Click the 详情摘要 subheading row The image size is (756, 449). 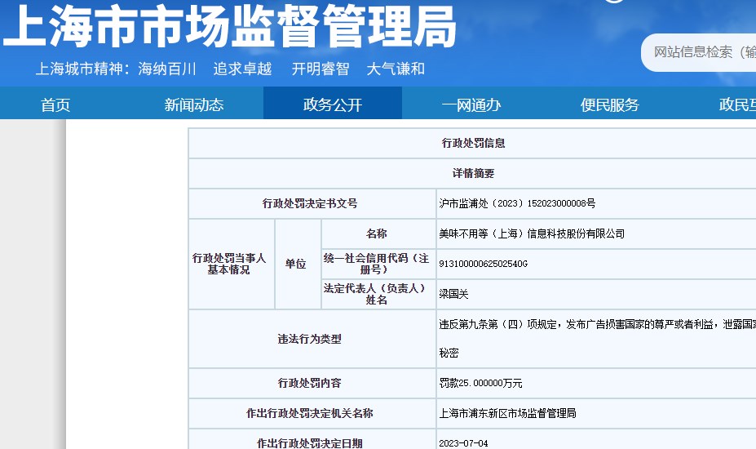tap(473, 173)
